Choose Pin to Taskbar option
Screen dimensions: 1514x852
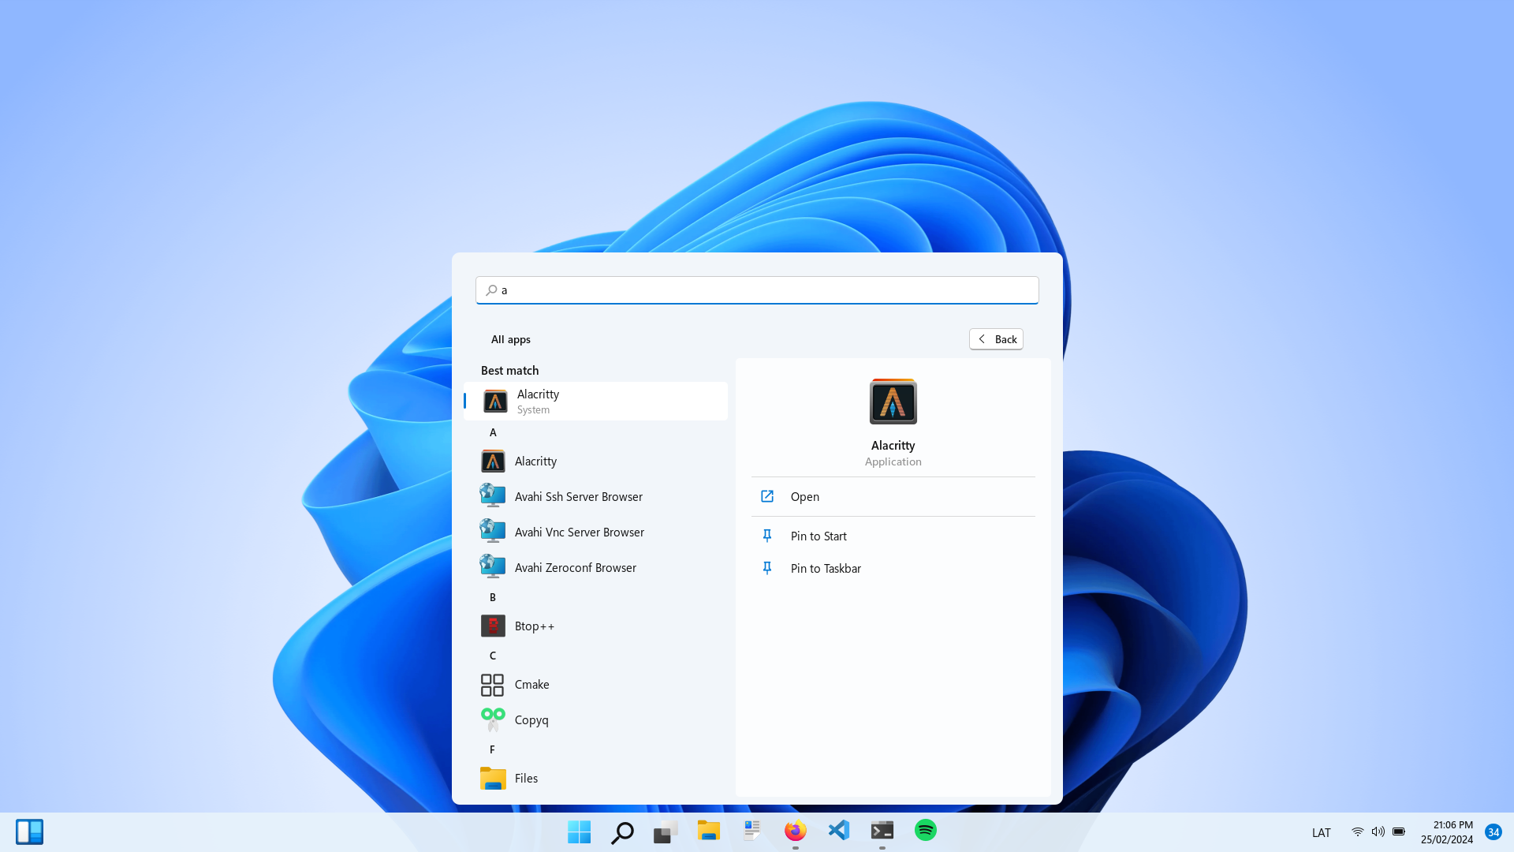(x=825, y=568)
